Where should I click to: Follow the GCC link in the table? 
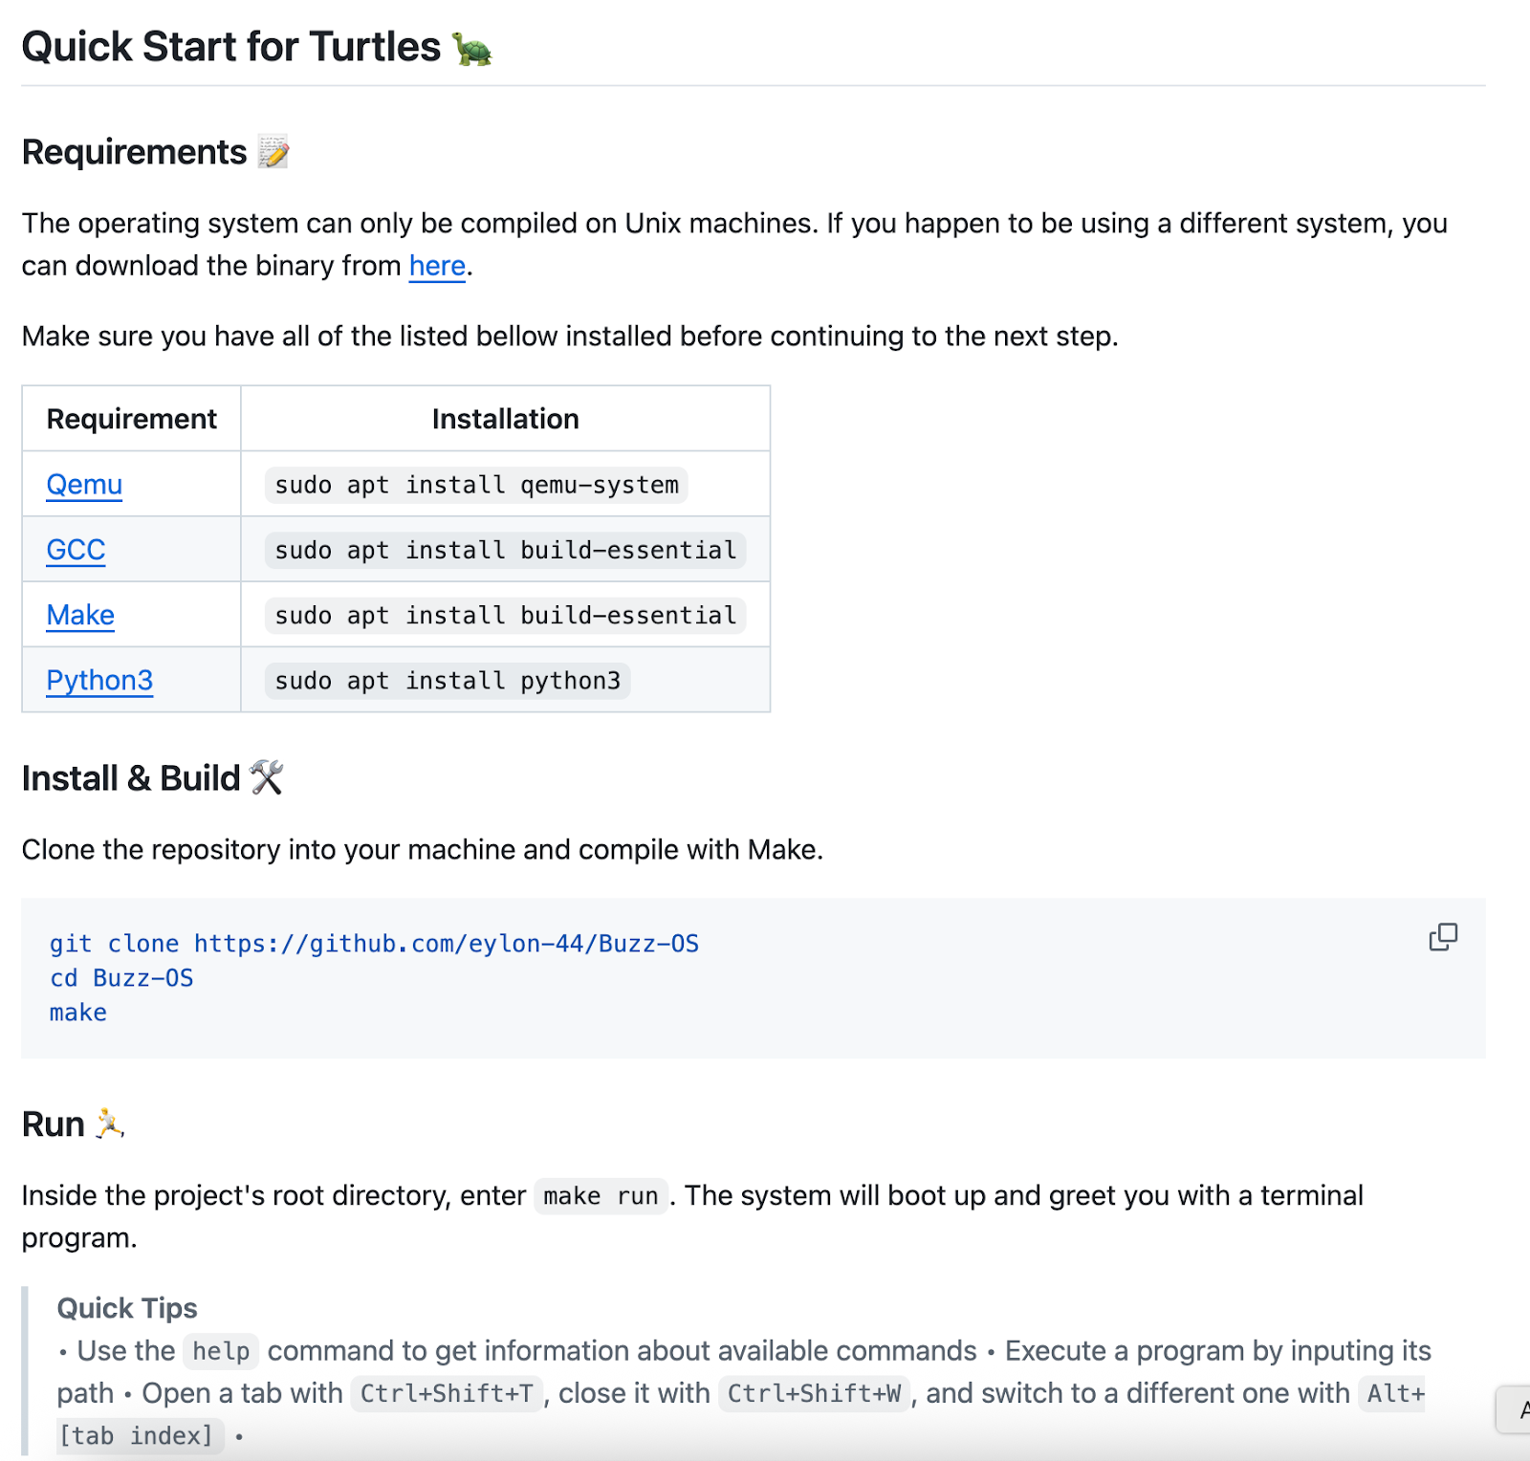76,550
